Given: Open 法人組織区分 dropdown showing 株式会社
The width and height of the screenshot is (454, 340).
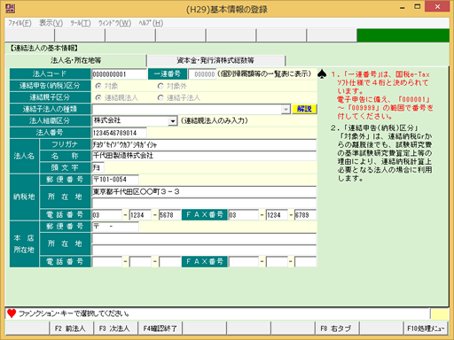Looking at the screenshot, I should pyautogui.click(x=172, y=121).
